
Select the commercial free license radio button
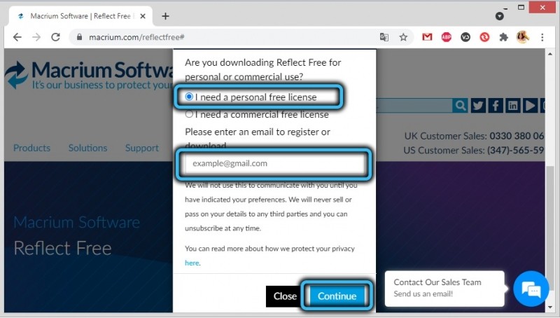click(x=189, y=114)
